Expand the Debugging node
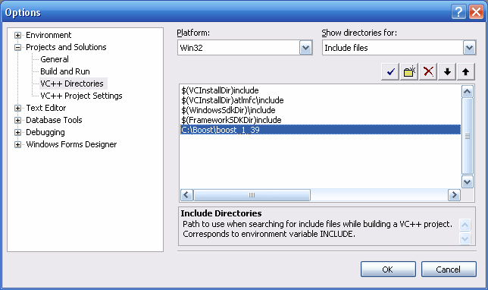Viewport: 488px width, 290px height. pyautogui.click(x=17, y=133)
